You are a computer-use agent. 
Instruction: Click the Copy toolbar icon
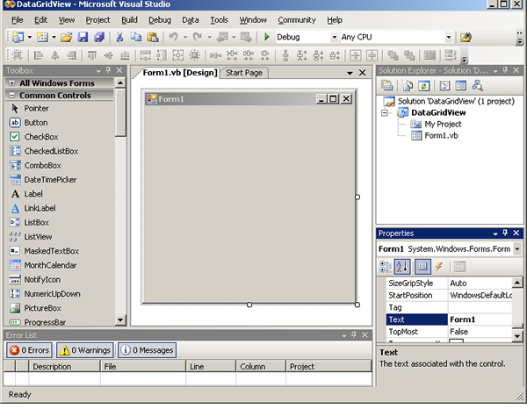point(136,37)
